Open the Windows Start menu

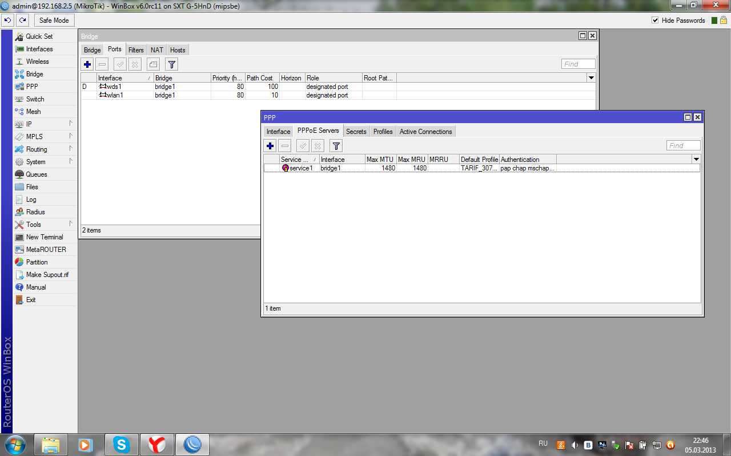point(15,444)
